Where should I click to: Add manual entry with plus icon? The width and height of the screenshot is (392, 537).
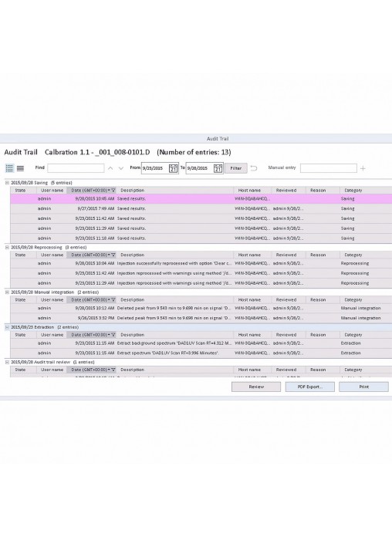(363, 168)
